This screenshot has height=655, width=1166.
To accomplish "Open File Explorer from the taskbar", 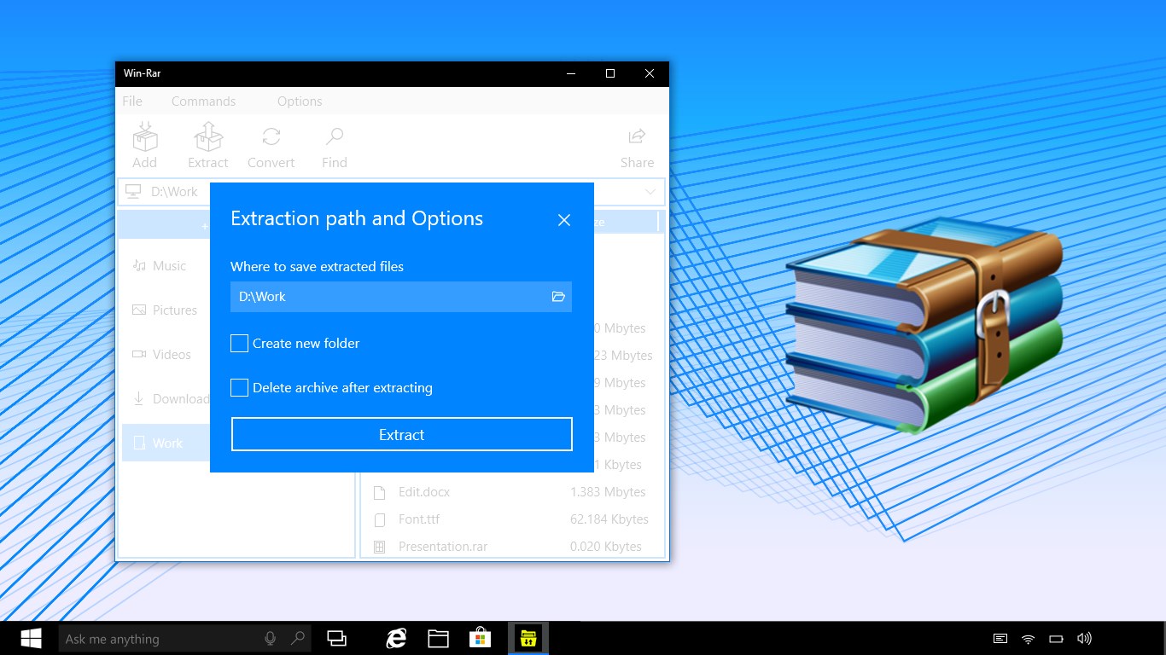I will pyautogui.click(x=439, y=638).
